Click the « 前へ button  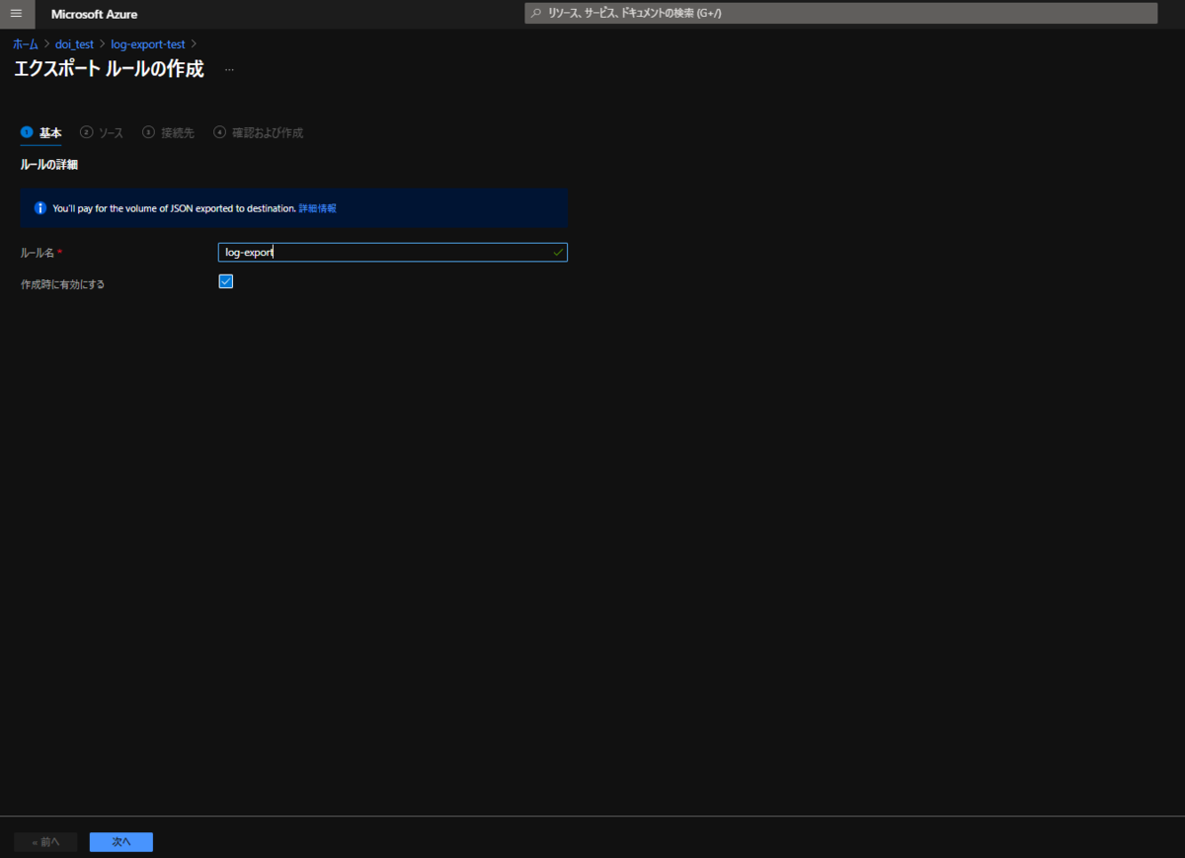coord(45,842)
